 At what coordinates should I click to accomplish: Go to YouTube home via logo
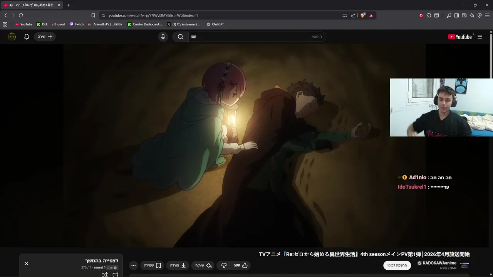[460, 37]
